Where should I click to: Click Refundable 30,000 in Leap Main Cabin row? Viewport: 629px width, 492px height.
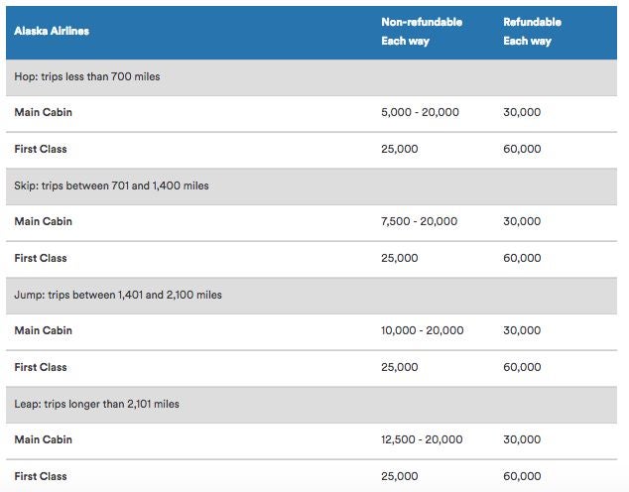pos(522,439)
